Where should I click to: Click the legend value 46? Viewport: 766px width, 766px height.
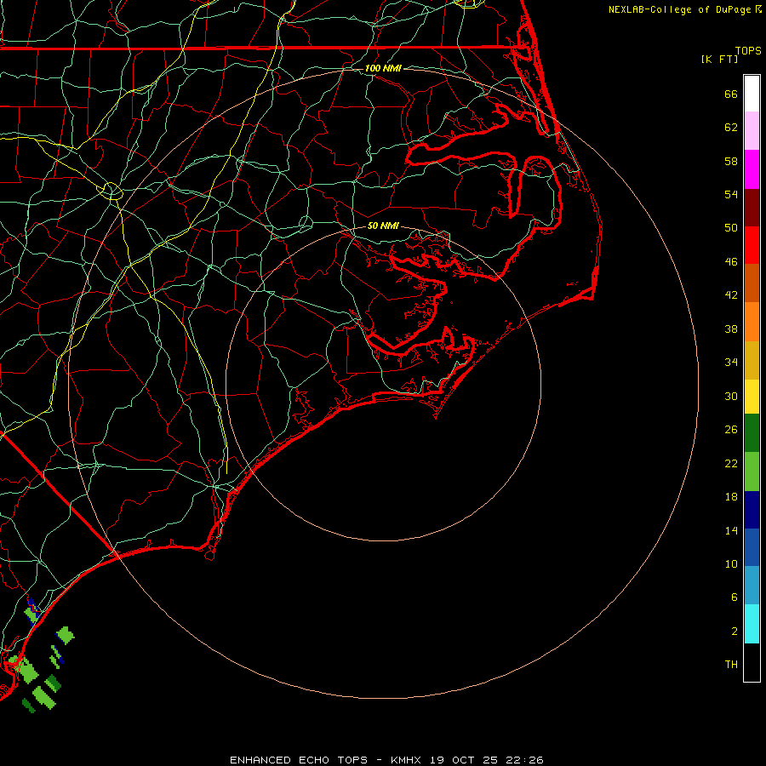(x=731, y=262)
